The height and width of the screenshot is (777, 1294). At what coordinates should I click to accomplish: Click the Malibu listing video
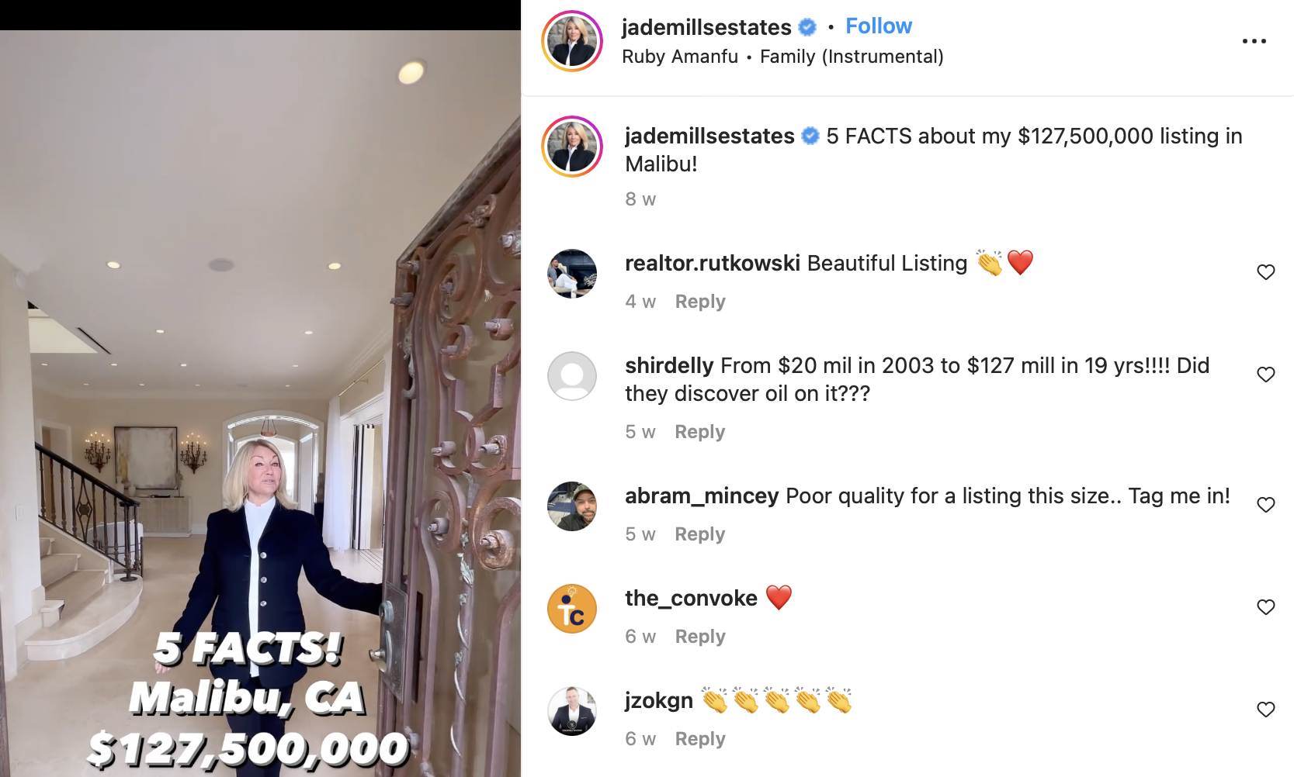(260, 403)
